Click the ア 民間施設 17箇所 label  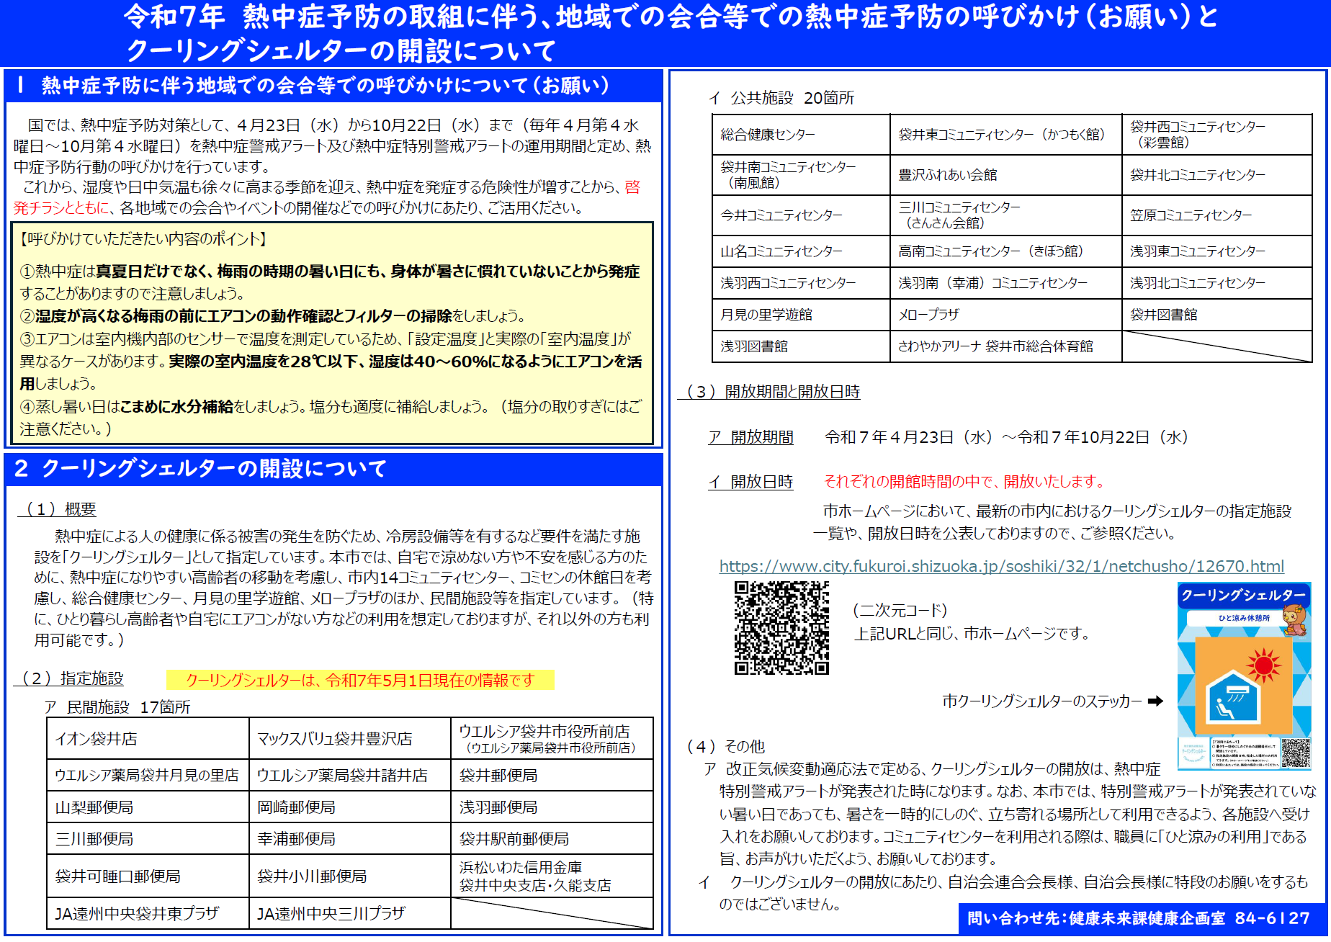(118, 706)
